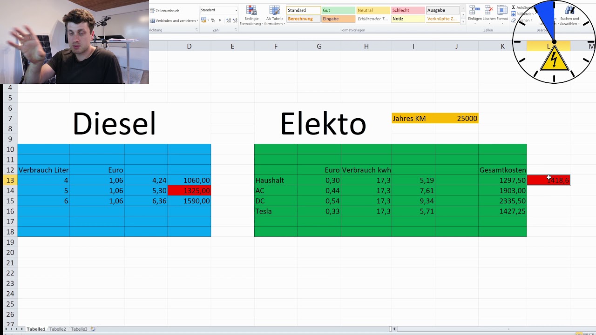Expand the Formatvorlagen gallery more arrow
Image resolution: width=596 pixels, height=335 pixels.
click(x=463, y=21)
